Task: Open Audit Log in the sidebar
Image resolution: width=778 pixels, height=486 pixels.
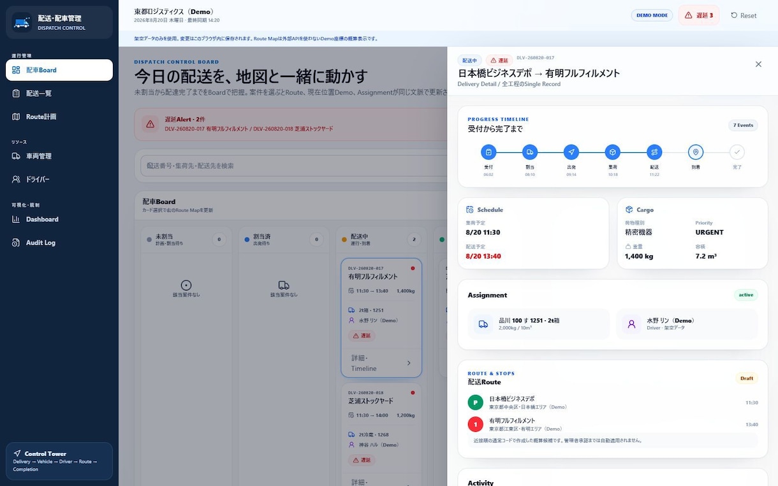Action: 59,243
